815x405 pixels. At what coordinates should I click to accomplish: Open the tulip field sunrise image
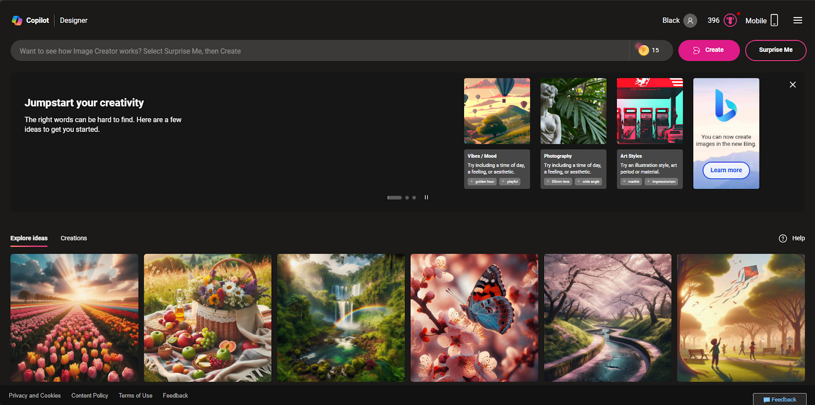click(74, 318)
